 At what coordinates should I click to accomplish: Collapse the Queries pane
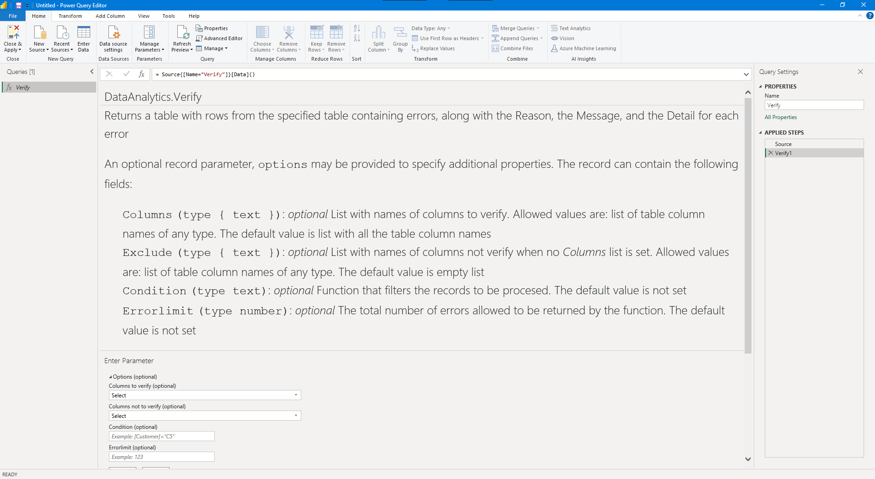coord(92,72)
